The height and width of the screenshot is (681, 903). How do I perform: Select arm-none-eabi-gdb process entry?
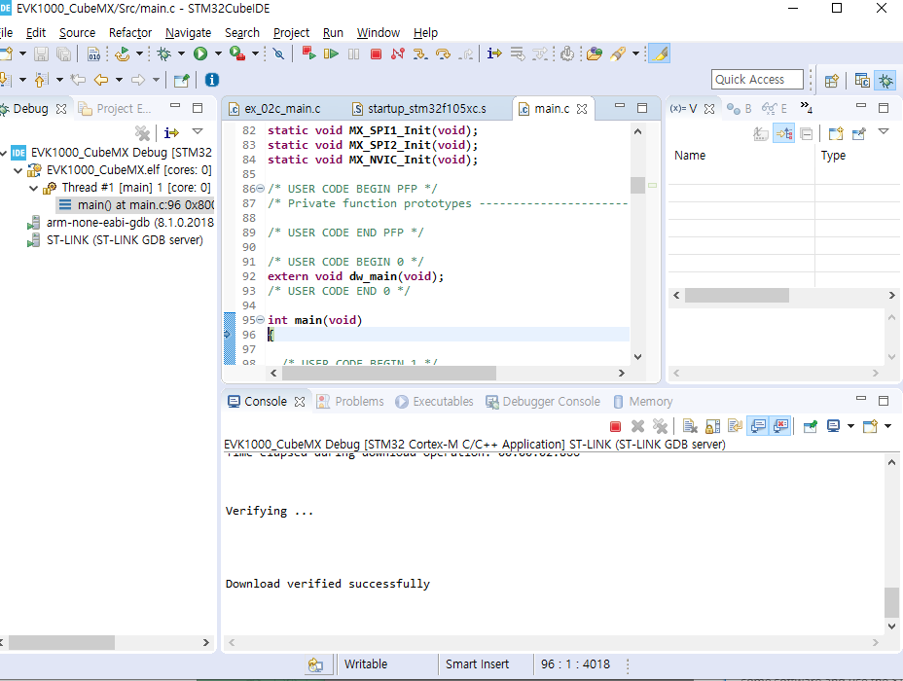click(x=121, y=223)
